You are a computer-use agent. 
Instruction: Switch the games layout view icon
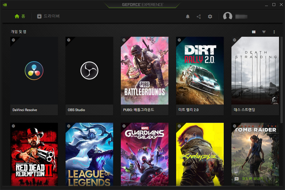point(254,32)
